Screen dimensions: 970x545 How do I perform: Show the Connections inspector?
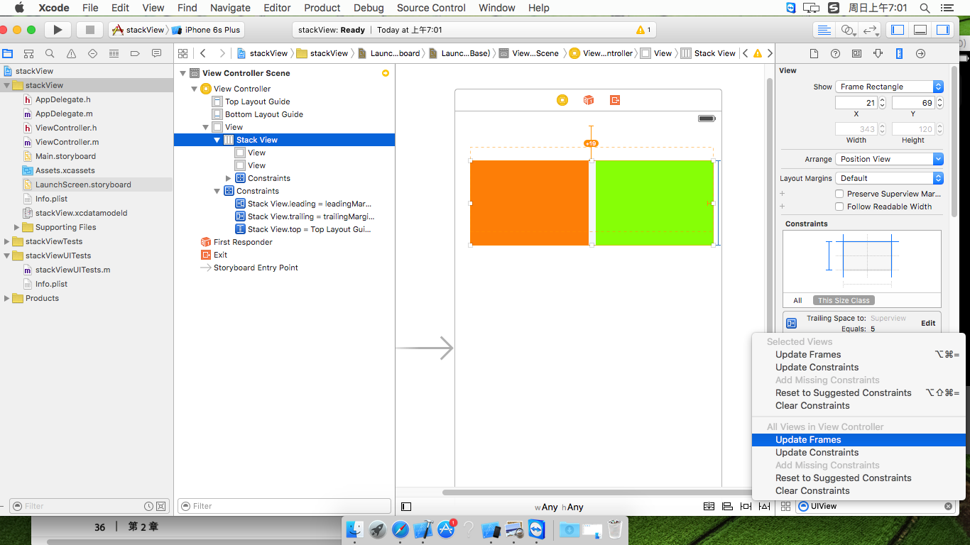(921, 53)
